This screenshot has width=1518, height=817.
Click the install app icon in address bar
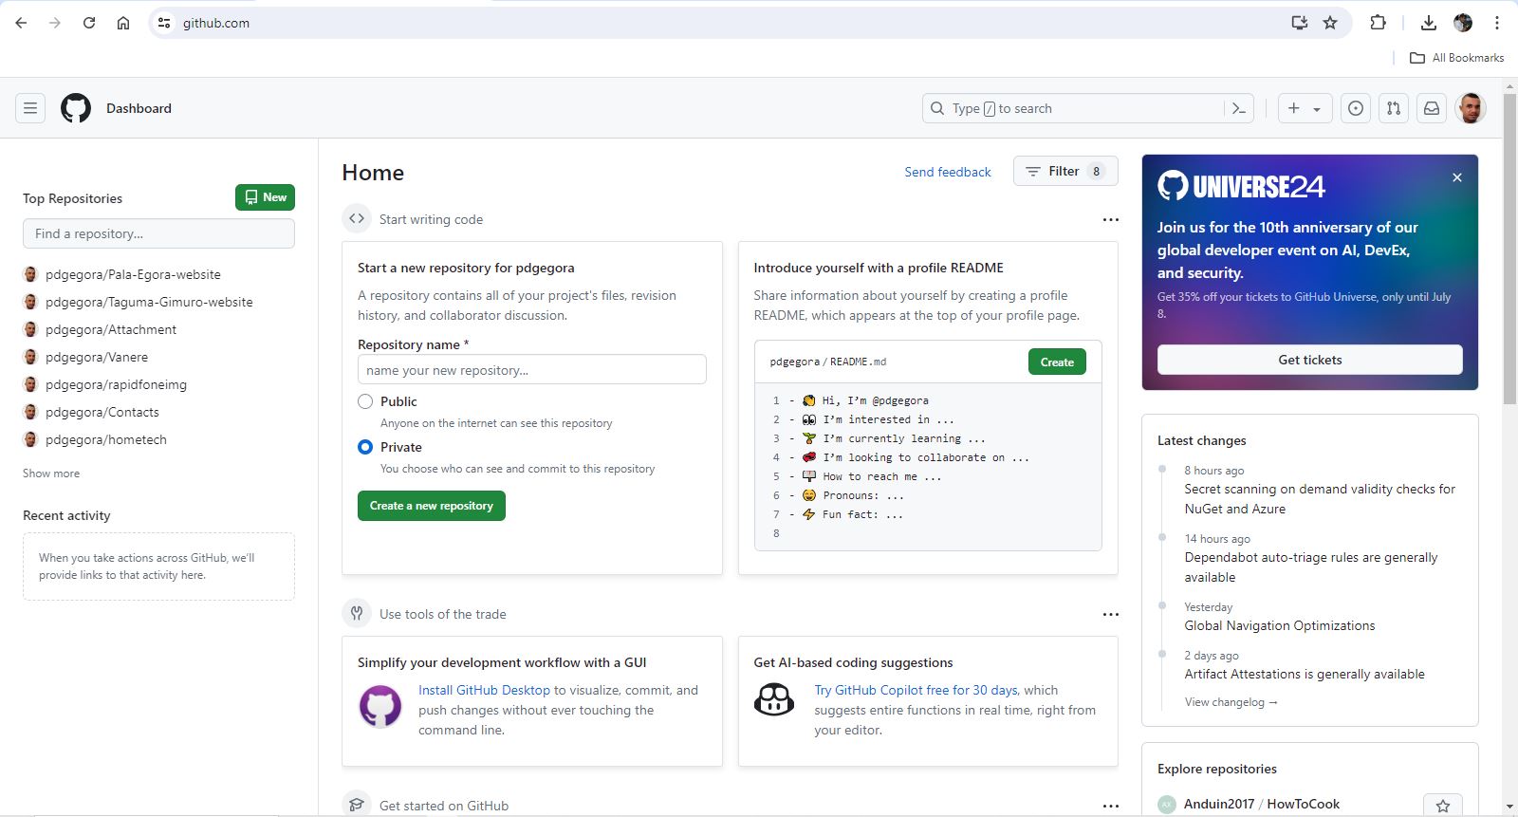(1300, 23)
